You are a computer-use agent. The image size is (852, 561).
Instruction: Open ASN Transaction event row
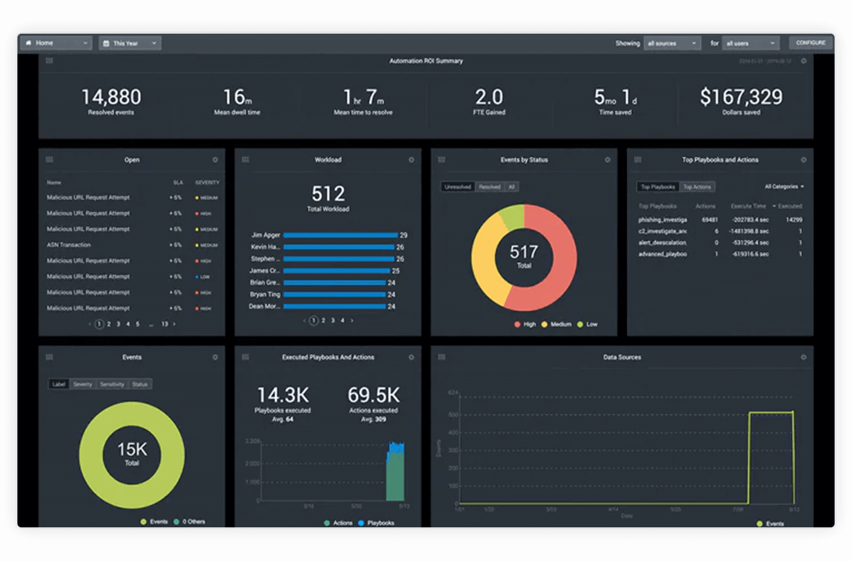[132, 245]
